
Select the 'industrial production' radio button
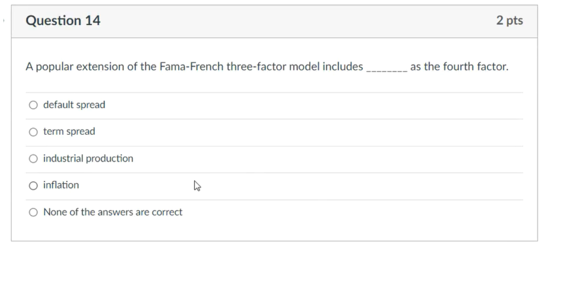[33, 158]
